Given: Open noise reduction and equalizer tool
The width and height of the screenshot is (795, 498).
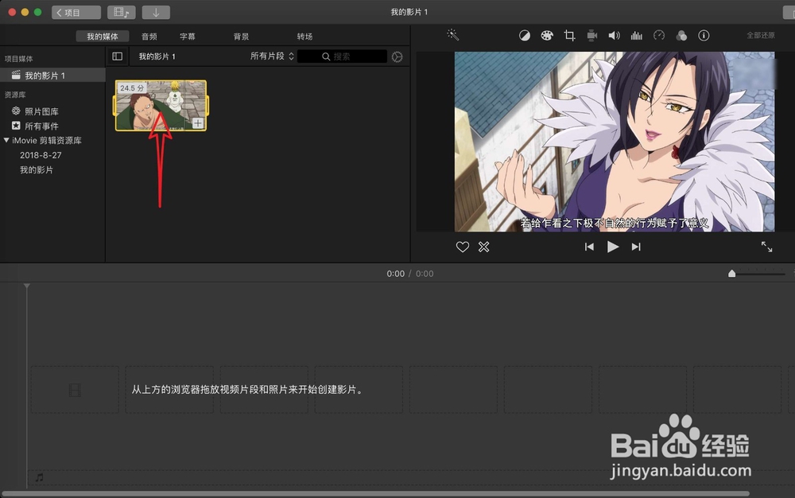Looking at the screenshot, I should [636, 36].
